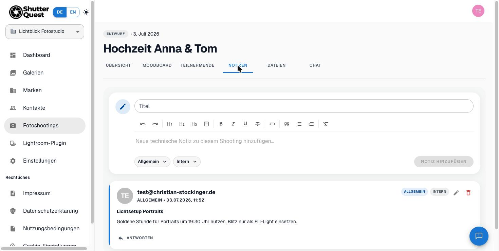499x251 pixels.
Task: Focus the Titel input field
Action: coord(304,106)
